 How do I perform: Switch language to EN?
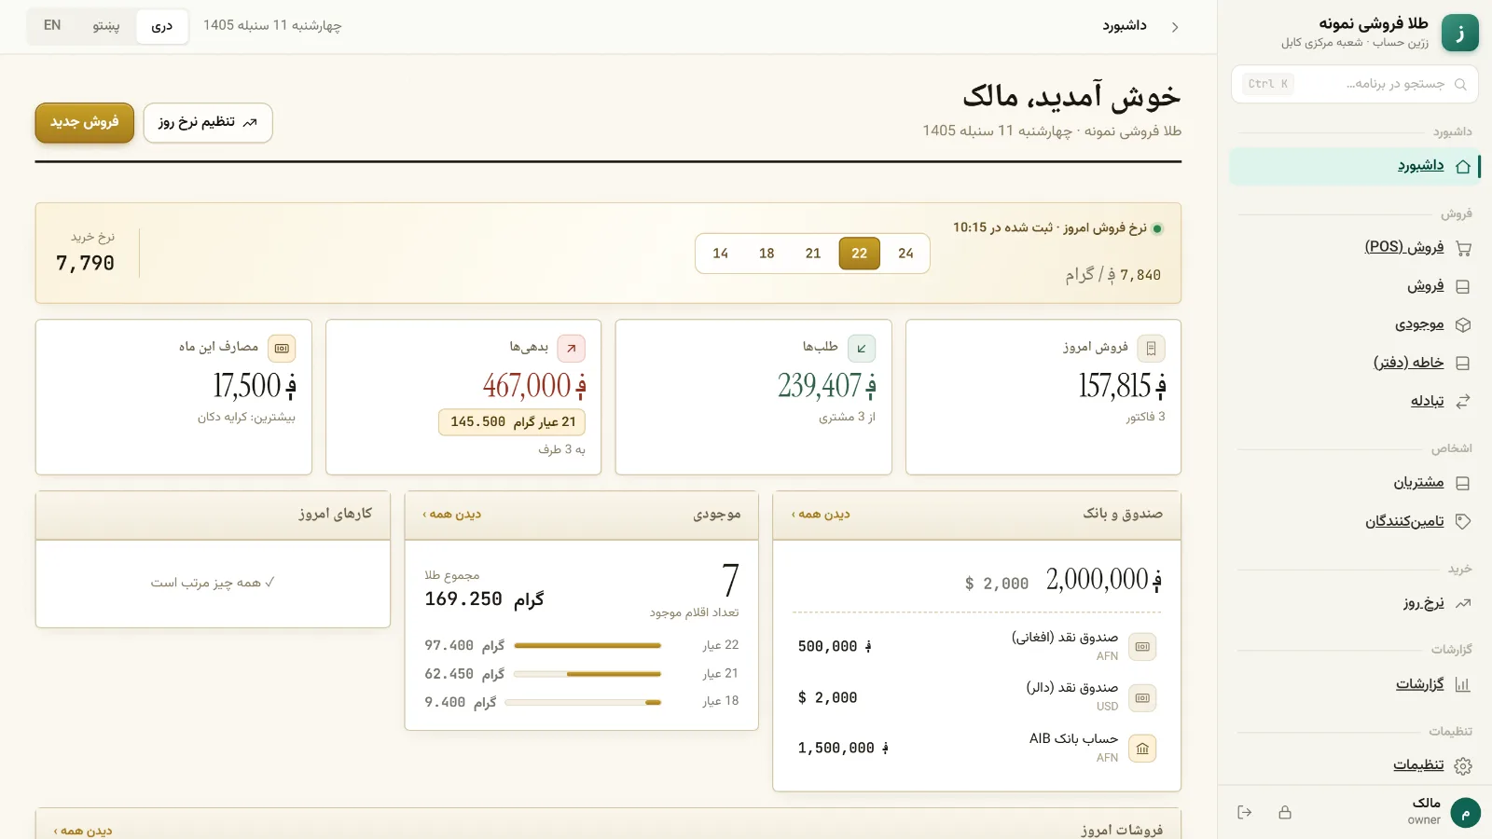click(x=52, y=26)
